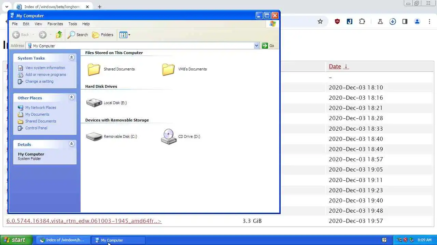Click the uBlock Origin extension icon
The height and width of the screenshot is (245, 437).
337,21
